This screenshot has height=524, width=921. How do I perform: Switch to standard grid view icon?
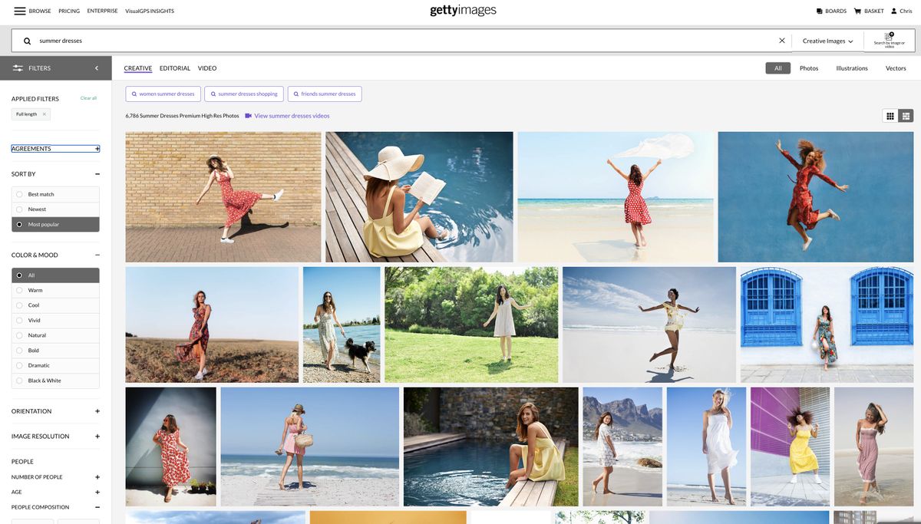(x=888, y=114)
